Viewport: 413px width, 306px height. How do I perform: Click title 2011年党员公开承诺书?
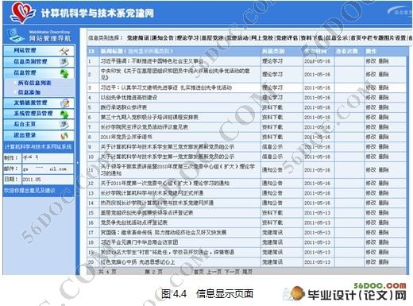pyautogui.click(x=126, y=137)
